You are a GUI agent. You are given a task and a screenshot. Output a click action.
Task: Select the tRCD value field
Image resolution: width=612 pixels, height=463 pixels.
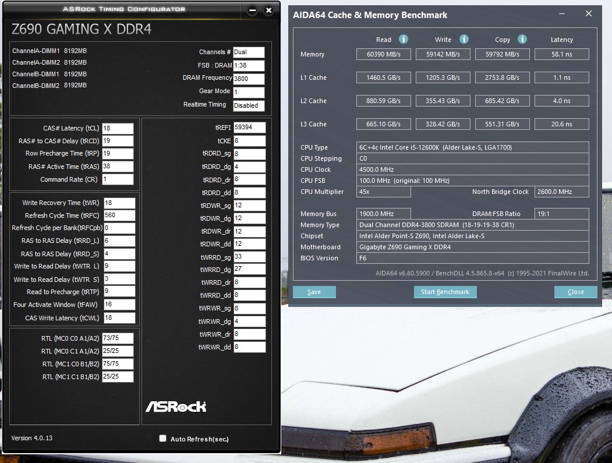click(118, 141)
